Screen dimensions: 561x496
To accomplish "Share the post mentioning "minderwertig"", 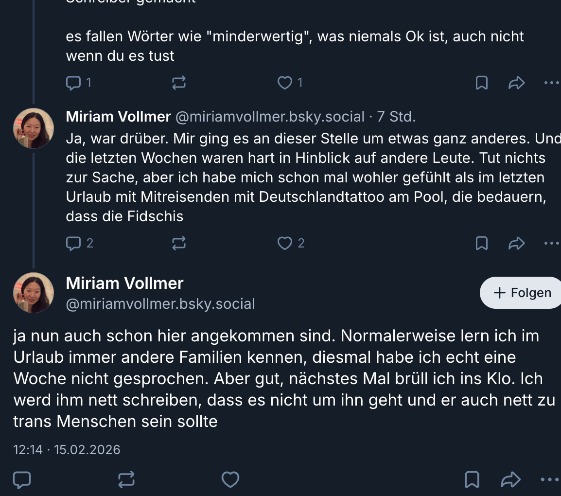I will coord(516,83).
